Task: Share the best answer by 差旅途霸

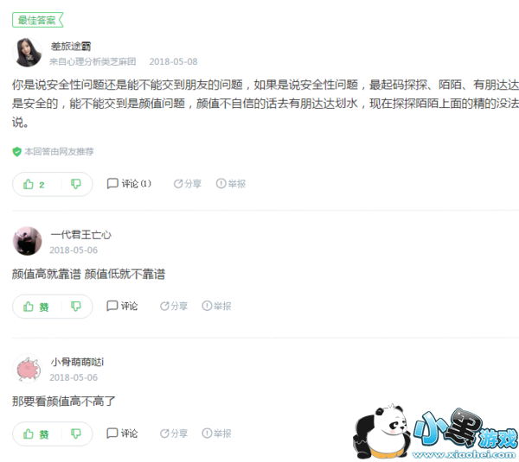Action: [x=188, y=183]
